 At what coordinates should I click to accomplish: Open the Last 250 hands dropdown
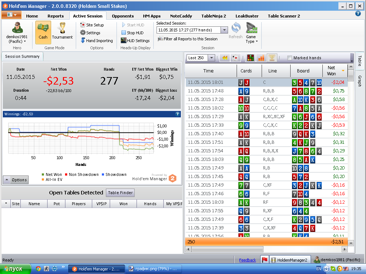click(x=211, y=58)
